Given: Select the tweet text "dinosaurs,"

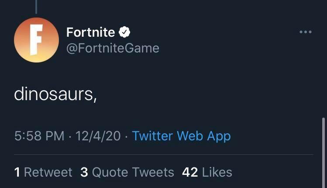Looking at the screenshot, I should point(55,94).
